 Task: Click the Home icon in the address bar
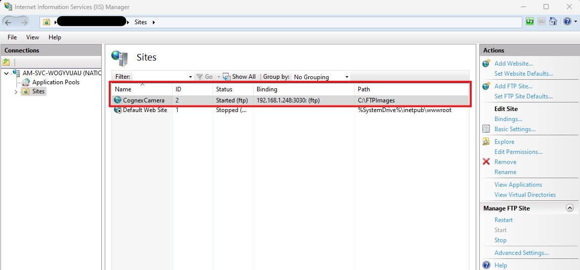[553, 22]
